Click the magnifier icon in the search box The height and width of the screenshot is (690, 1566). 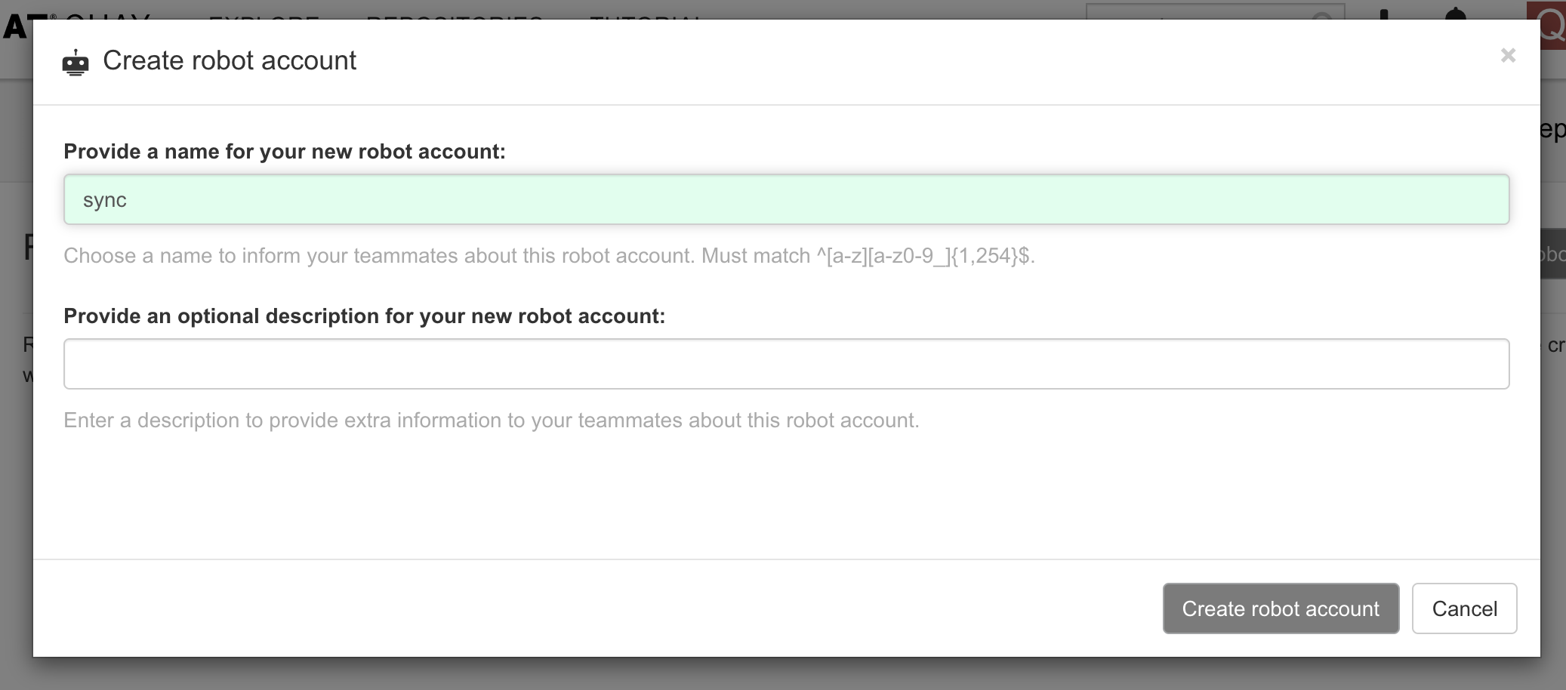pos(1322,14)
